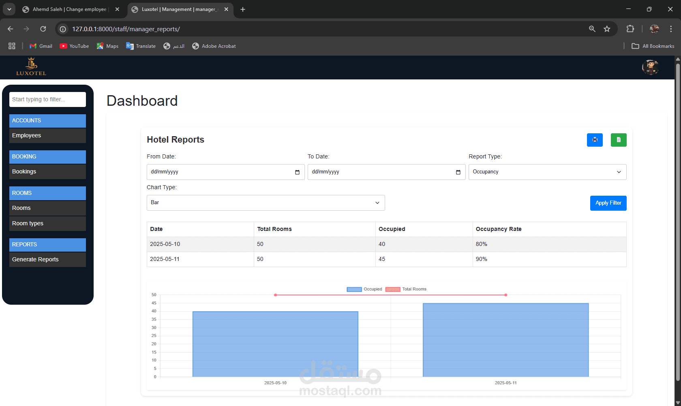681x406 pixels.
Task: Open the browser extensions puzzle icon
Action: [630, 29]
